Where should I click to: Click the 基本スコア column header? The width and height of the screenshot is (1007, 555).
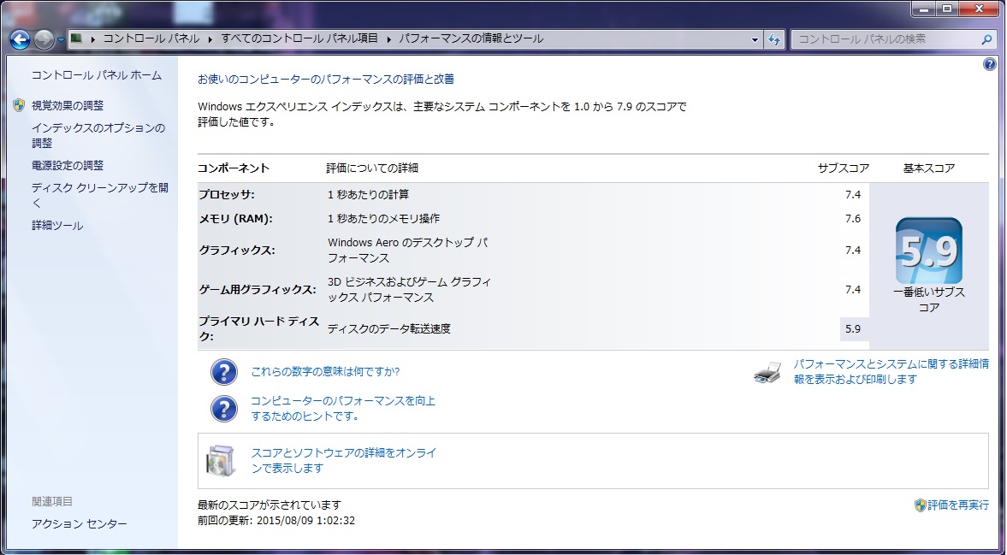pyautogui.click(x=928, y=168)
